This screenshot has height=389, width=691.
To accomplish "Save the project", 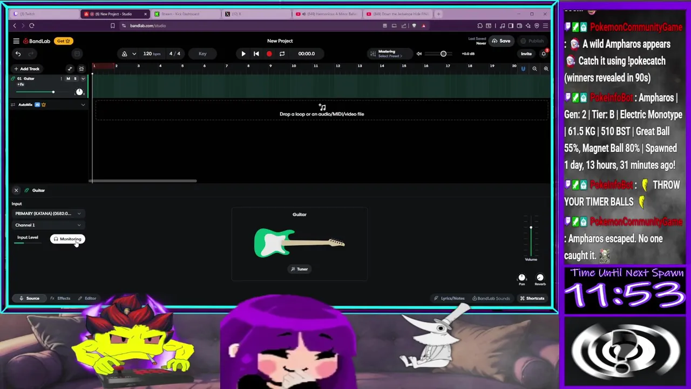I will click(501, 41).
